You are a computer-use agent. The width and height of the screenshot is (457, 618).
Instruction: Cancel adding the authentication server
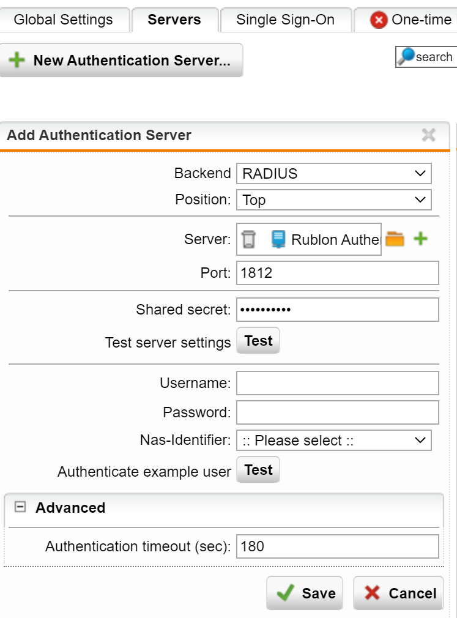[399, 593]
